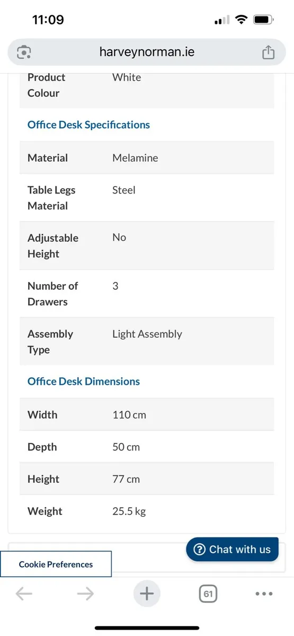Tap the 11:09 clock in status bar
Image resolution: width=294 pixels, height=636 pixels.
point(48,20)
